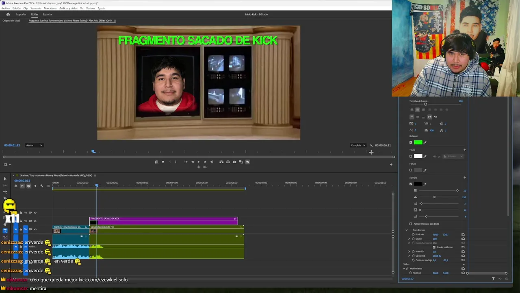Toggle snap in timeline (magnet icon)
This screenshot has height=293, width=520.
(22, 186)
